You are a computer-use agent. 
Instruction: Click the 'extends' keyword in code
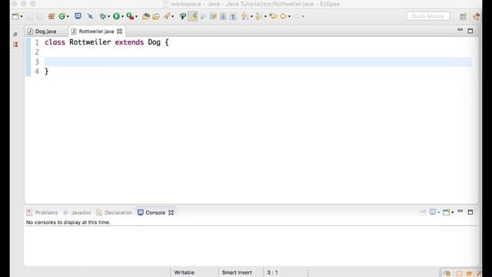[129, 42]
